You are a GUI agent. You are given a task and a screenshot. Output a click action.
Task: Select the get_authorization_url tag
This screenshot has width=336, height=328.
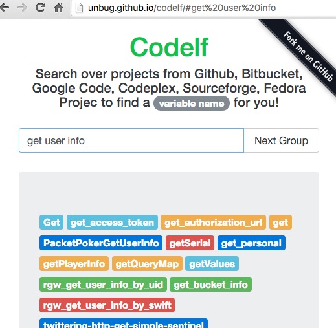click(213, 223)
